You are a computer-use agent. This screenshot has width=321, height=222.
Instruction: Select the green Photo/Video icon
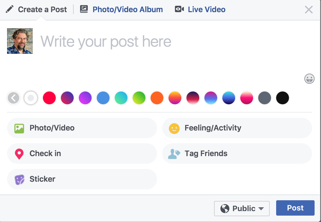click(x=19, y=128)
